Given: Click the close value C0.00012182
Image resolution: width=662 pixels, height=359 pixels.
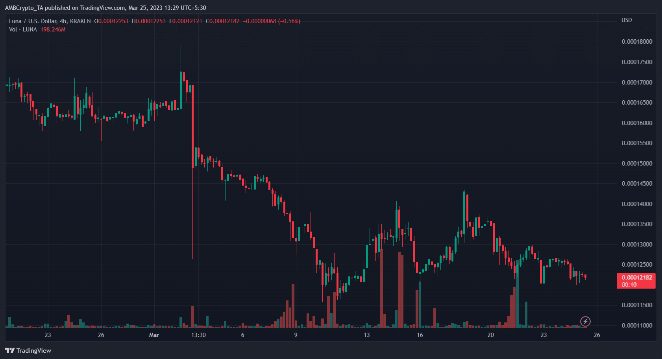Looking at the screenshot, I should pos(222,21).
